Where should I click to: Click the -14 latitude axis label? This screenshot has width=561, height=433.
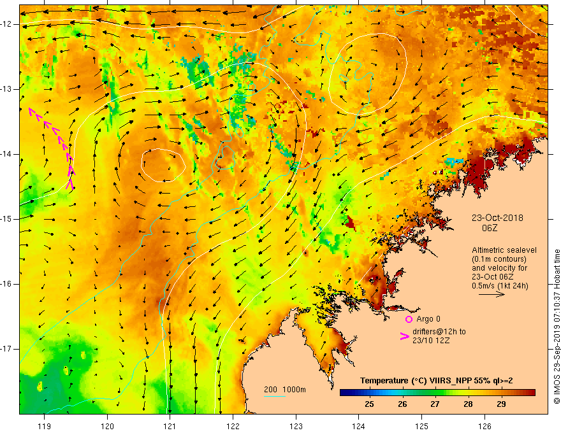pyautogui.click(x=6, y=154)
